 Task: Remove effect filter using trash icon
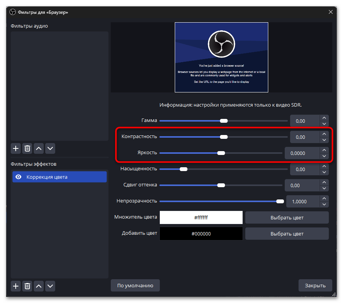(x=27, y=286)
